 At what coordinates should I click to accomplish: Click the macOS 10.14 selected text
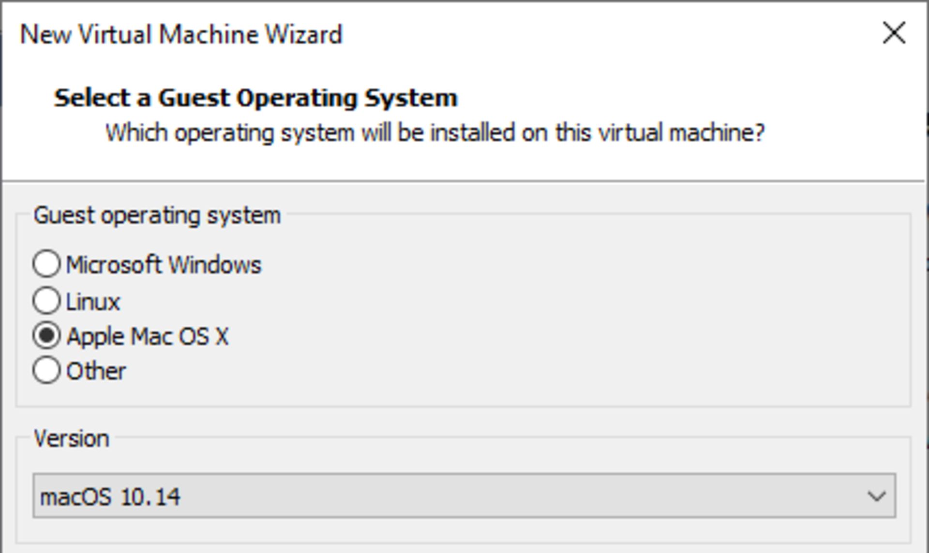pos(110,497)
